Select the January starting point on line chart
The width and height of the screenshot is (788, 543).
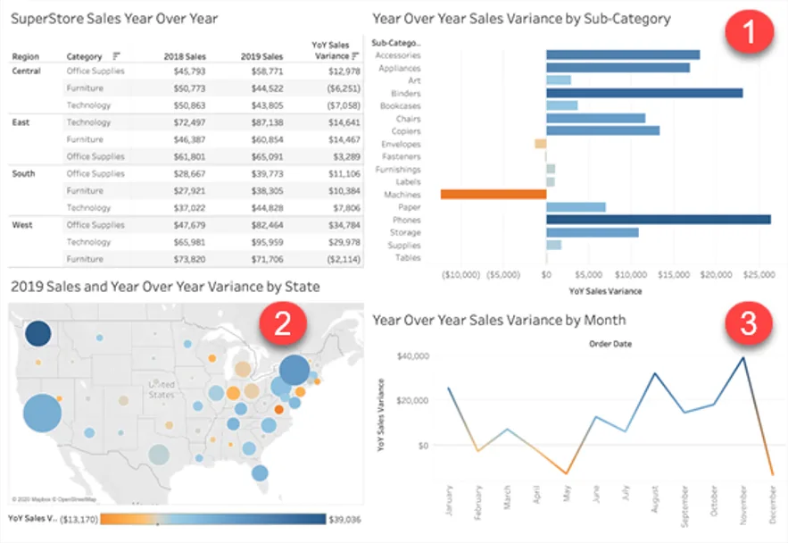click(449, 388)
